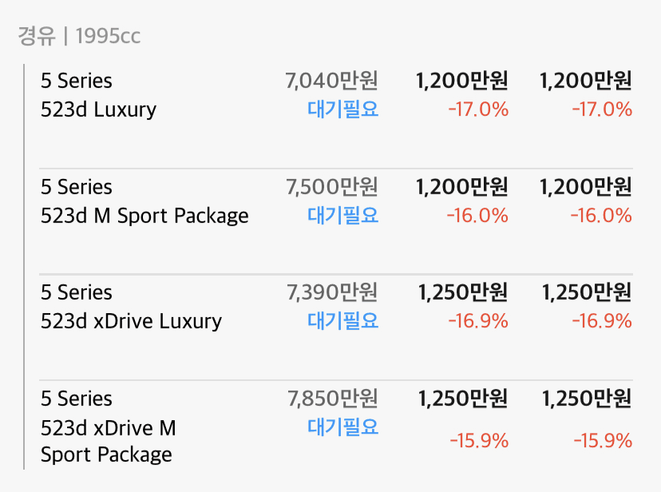
Task: Click 대기필요 beside 523d xDrive M Sport
Action: click(x=342, y=427)
